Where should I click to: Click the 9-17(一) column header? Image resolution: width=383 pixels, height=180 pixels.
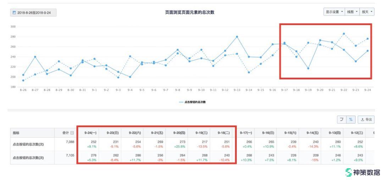tap(246, 133)
